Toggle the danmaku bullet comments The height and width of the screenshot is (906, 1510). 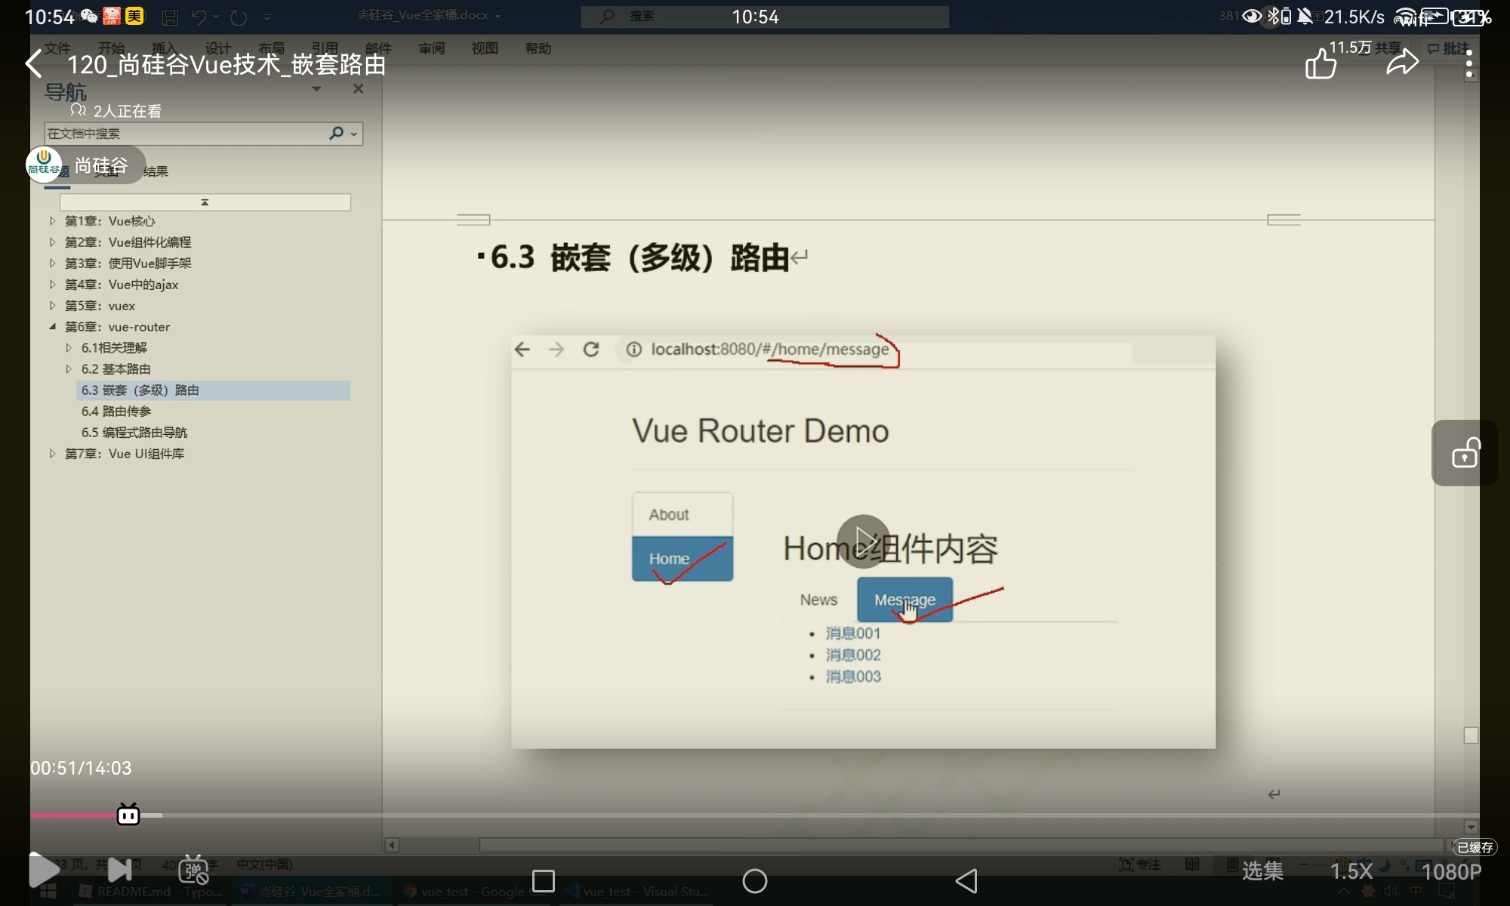click(x=193, y=870)
